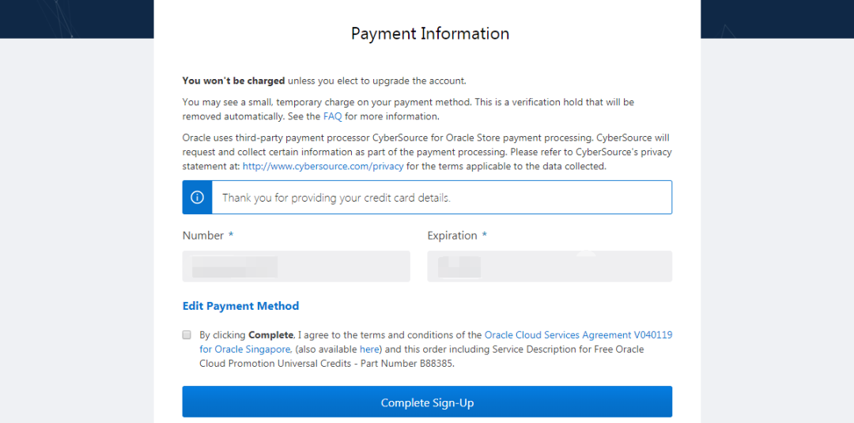Click the Number field label
This screenshot has width=854, height=423.
tap(203, 236)
